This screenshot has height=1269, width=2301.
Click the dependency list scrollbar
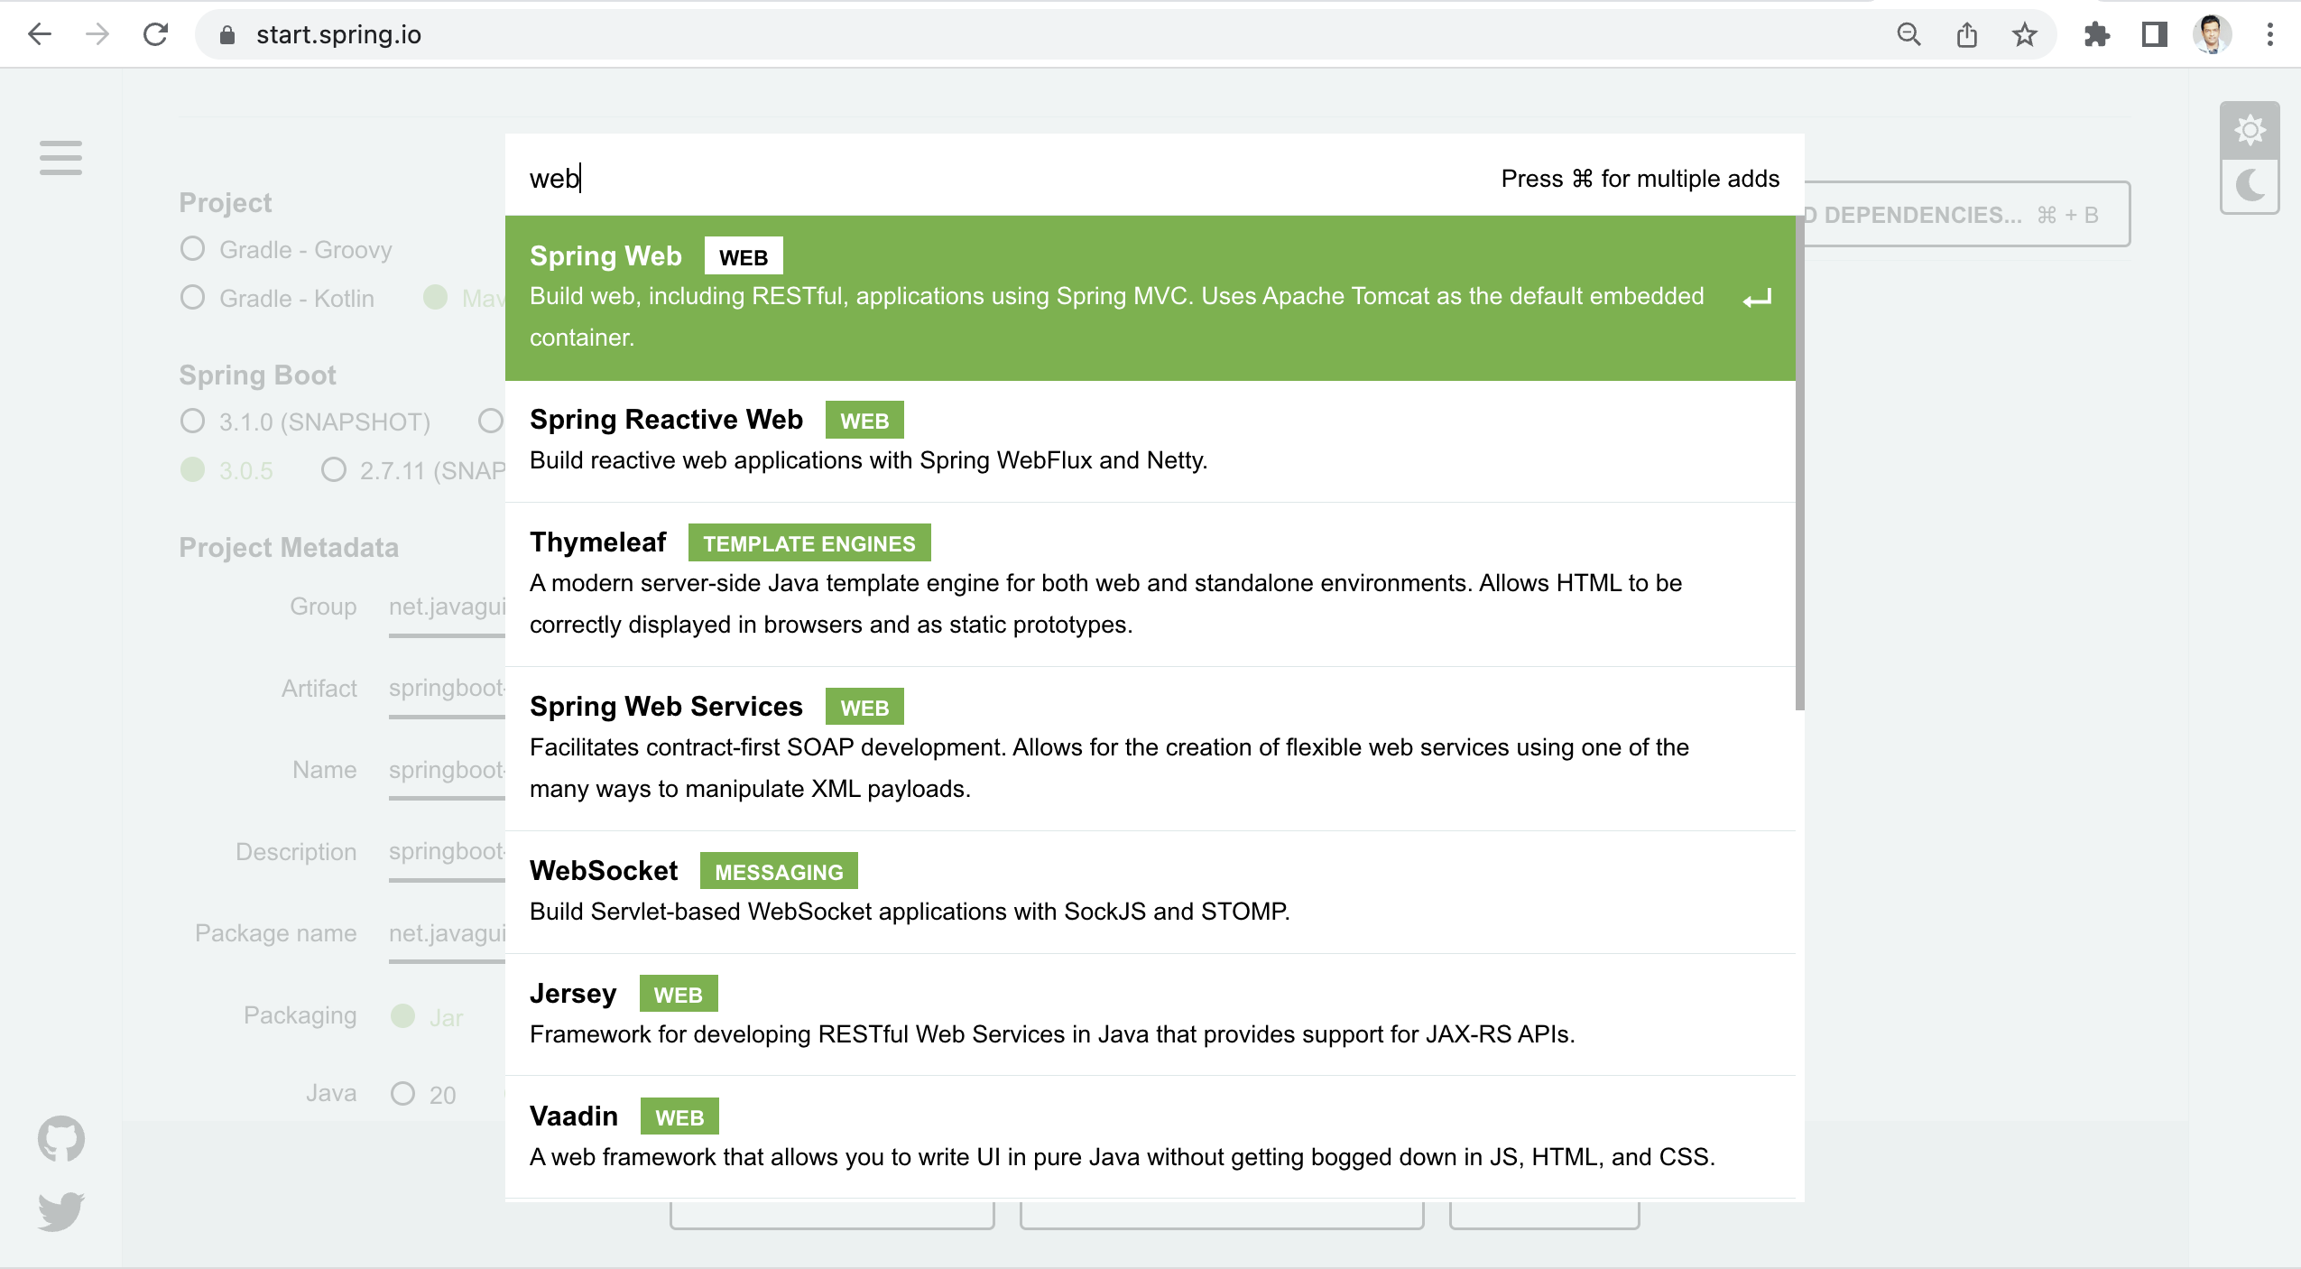coord(1800,464)
